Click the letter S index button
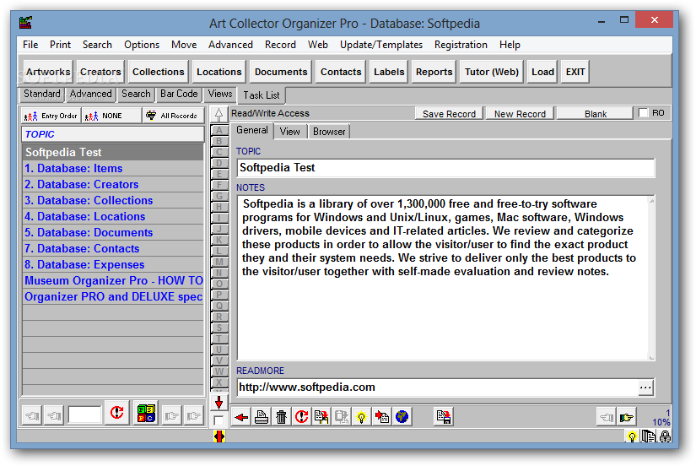696x466 pixels. click(x=219, y=328)
